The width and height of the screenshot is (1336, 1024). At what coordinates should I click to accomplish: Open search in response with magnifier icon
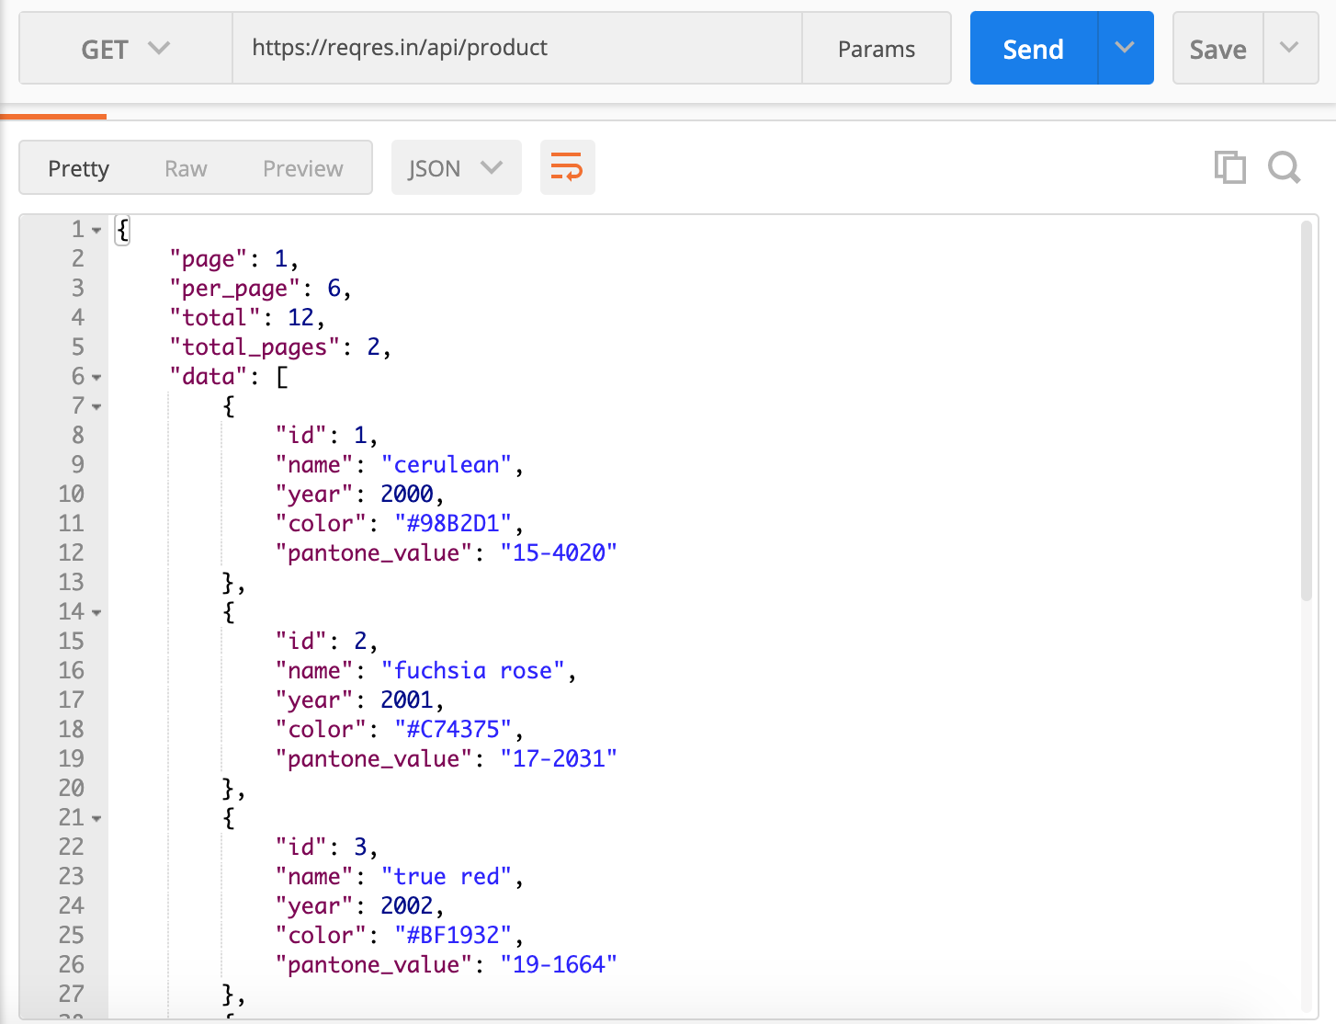[x=1284, y=167]
